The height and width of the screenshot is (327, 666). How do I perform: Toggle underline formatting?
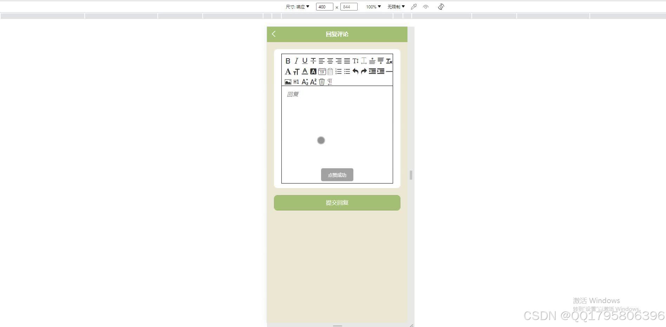(305, 61)
